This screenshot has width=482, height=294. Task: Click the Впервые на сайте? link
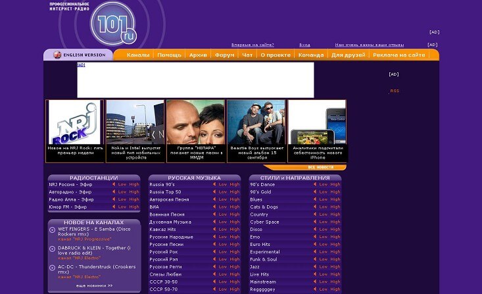pos(253,45)
